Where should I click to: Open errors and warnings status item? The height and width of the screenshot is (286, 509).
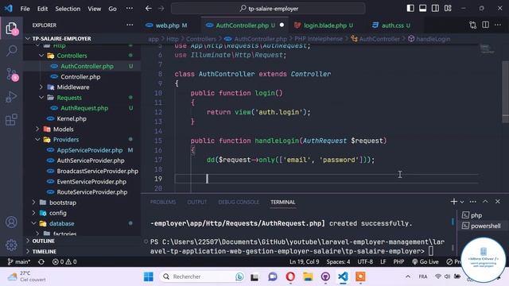(x=64, y=261)
